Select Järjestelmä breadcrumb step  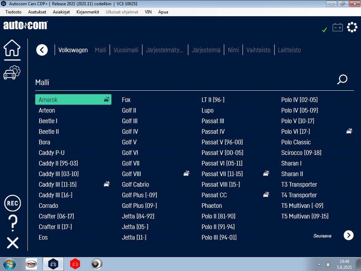pyautogui.click(x=206, y=50)
